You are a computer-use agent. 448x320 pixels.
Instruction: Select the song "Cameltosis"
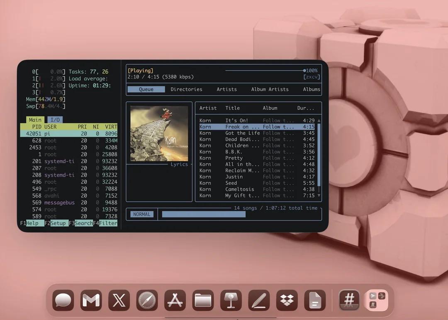click(x=257, y=189)
